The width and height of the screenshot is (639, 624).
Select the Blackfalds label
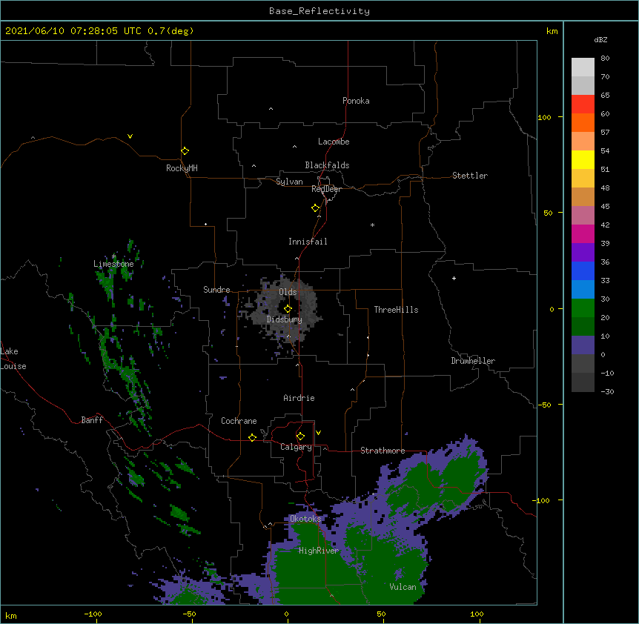[x=327, y=165]
